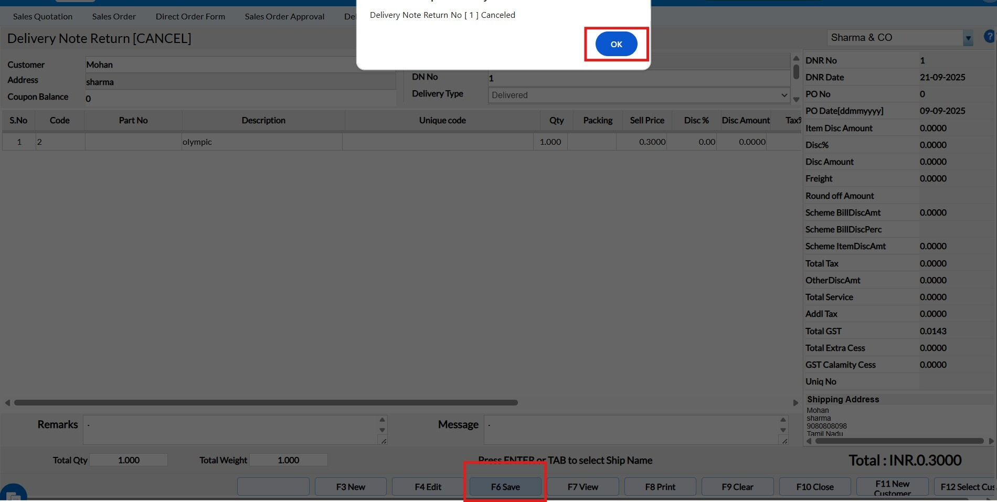Click the F12 Select Customer button
Screen dimensions: 997x502
tap(965, 487)
